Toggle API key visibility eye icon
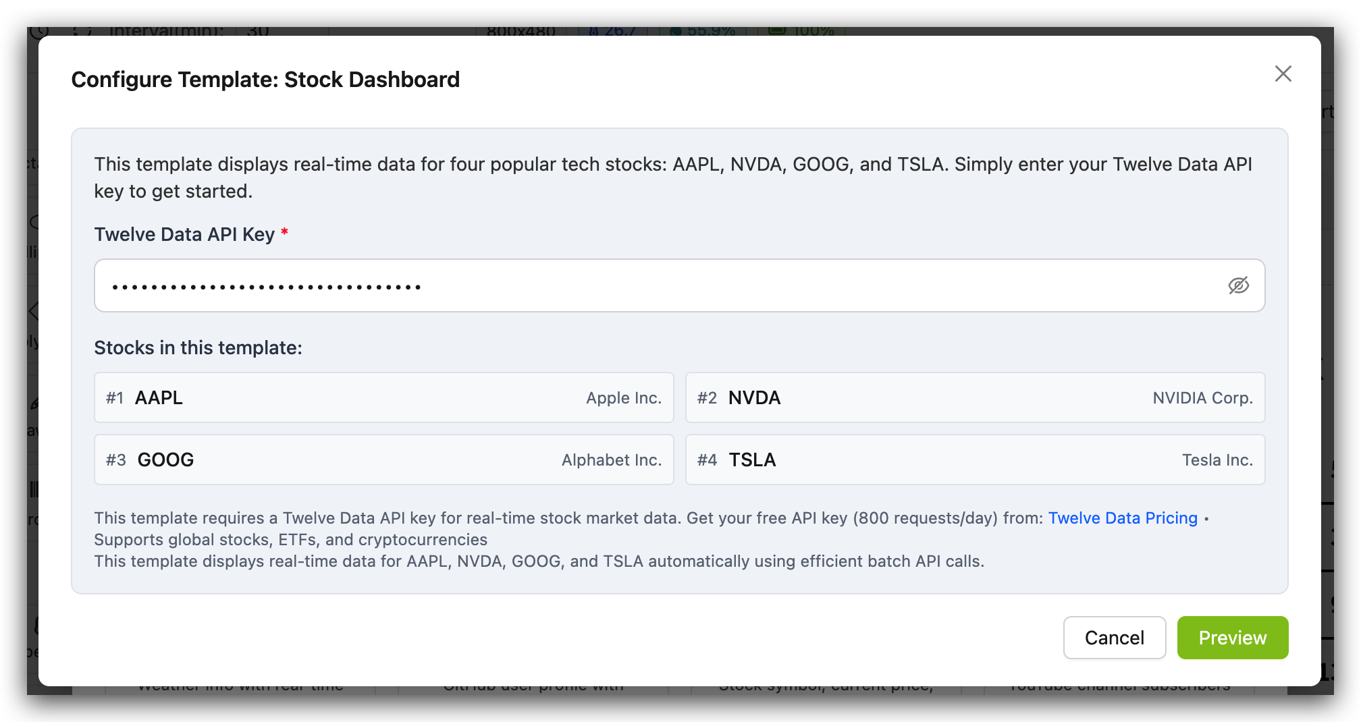 (1238, 285)
